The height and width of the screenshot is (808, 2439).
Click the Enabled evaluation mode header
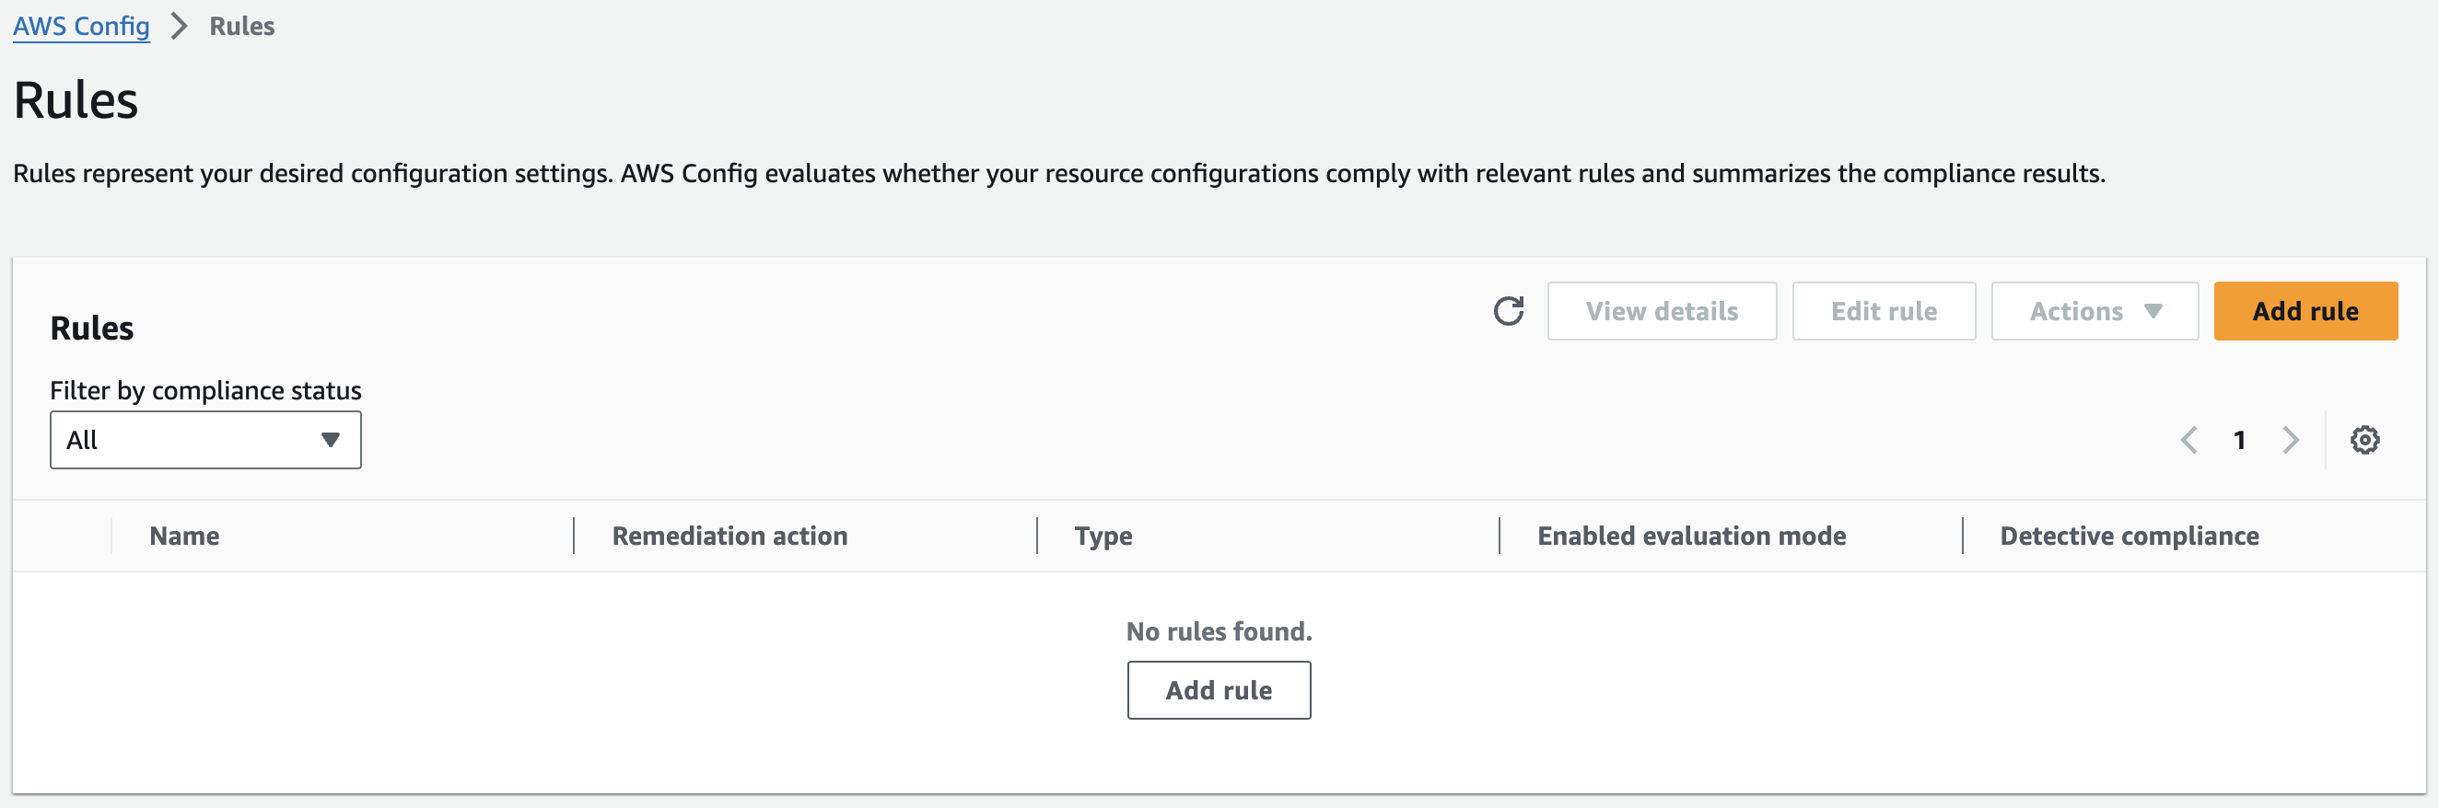[x=1691, y=537]
